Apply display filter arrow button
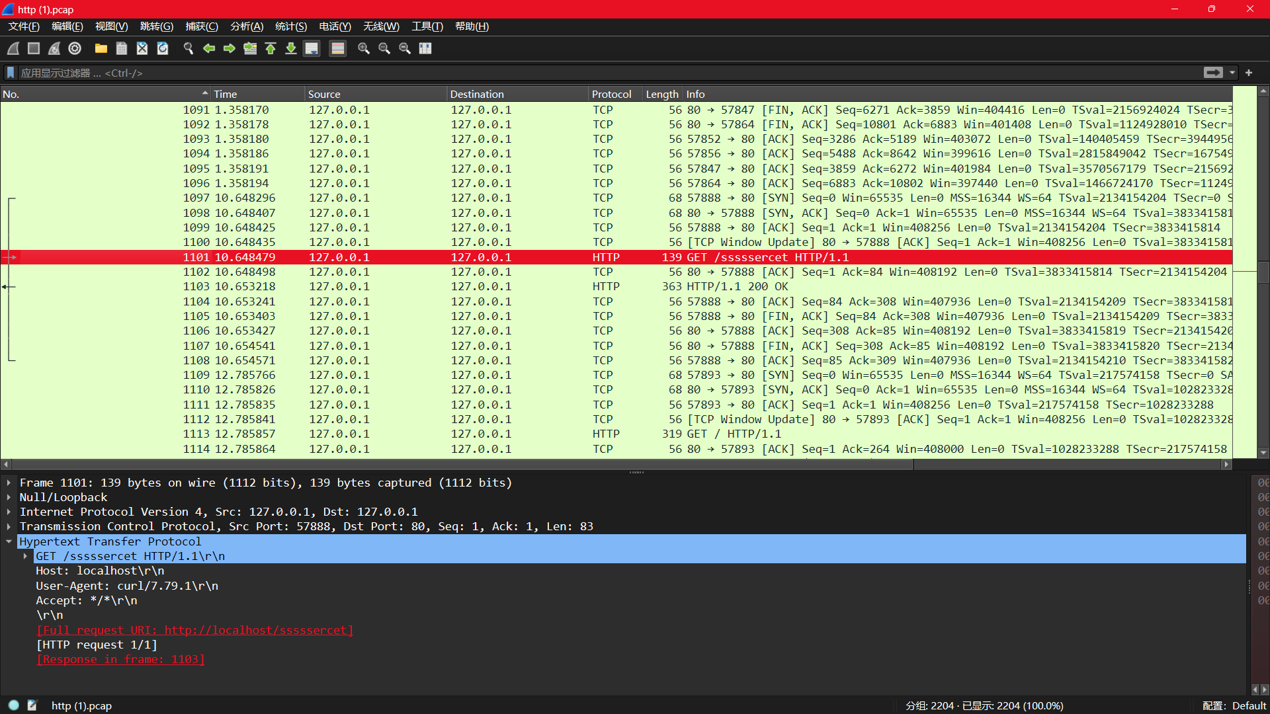Viewport: 1270px width, 714px height. [x=1213, y=73]
